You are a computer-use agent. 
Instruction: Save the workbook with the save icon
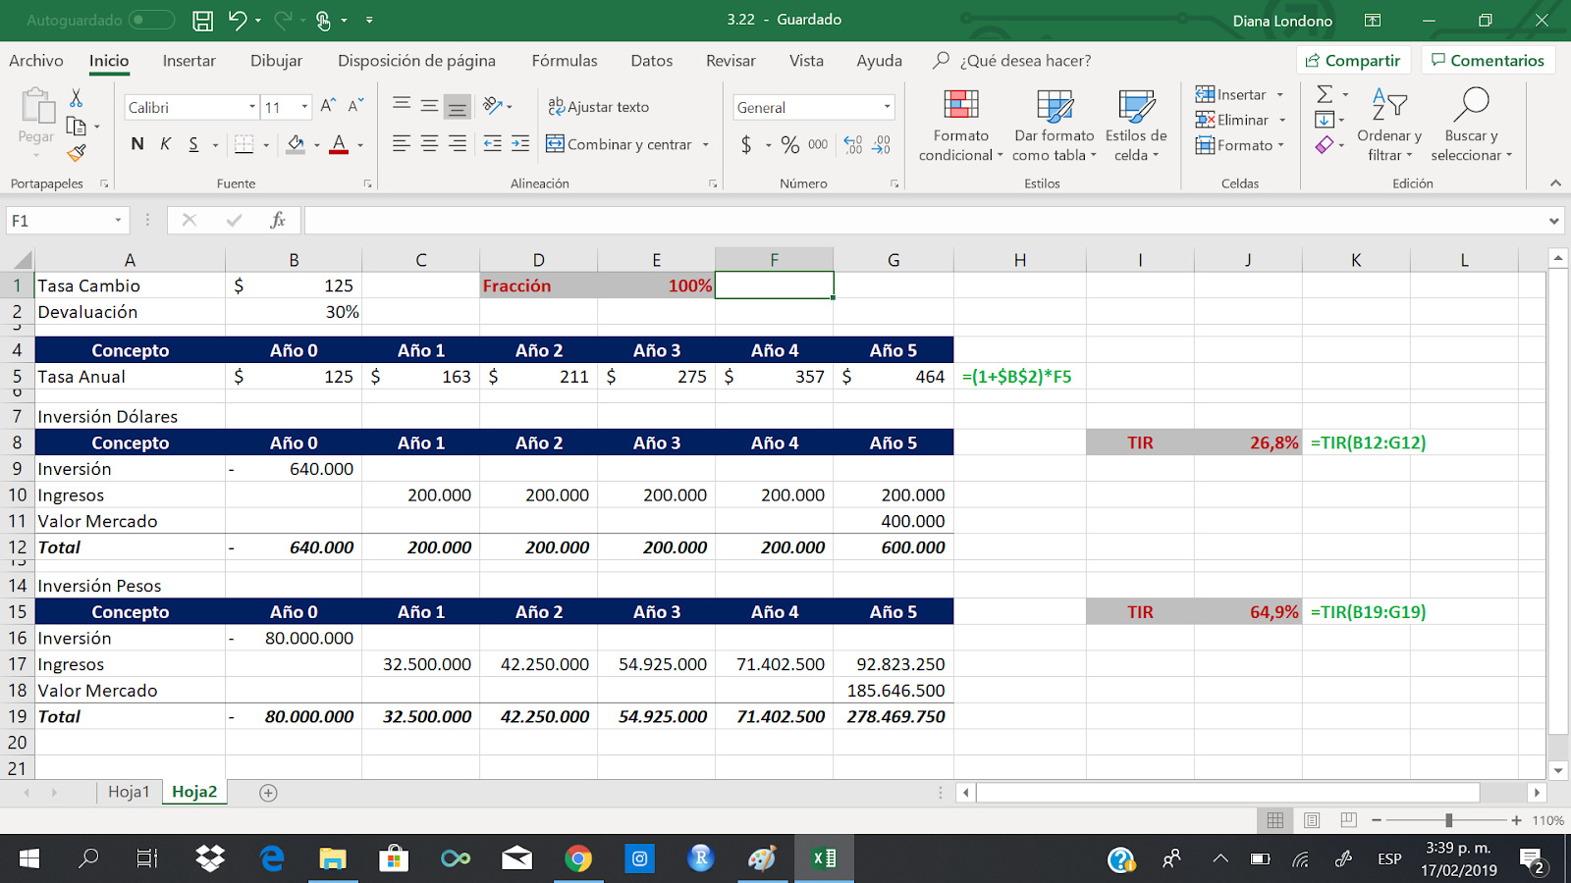click(x=202, y=20)
